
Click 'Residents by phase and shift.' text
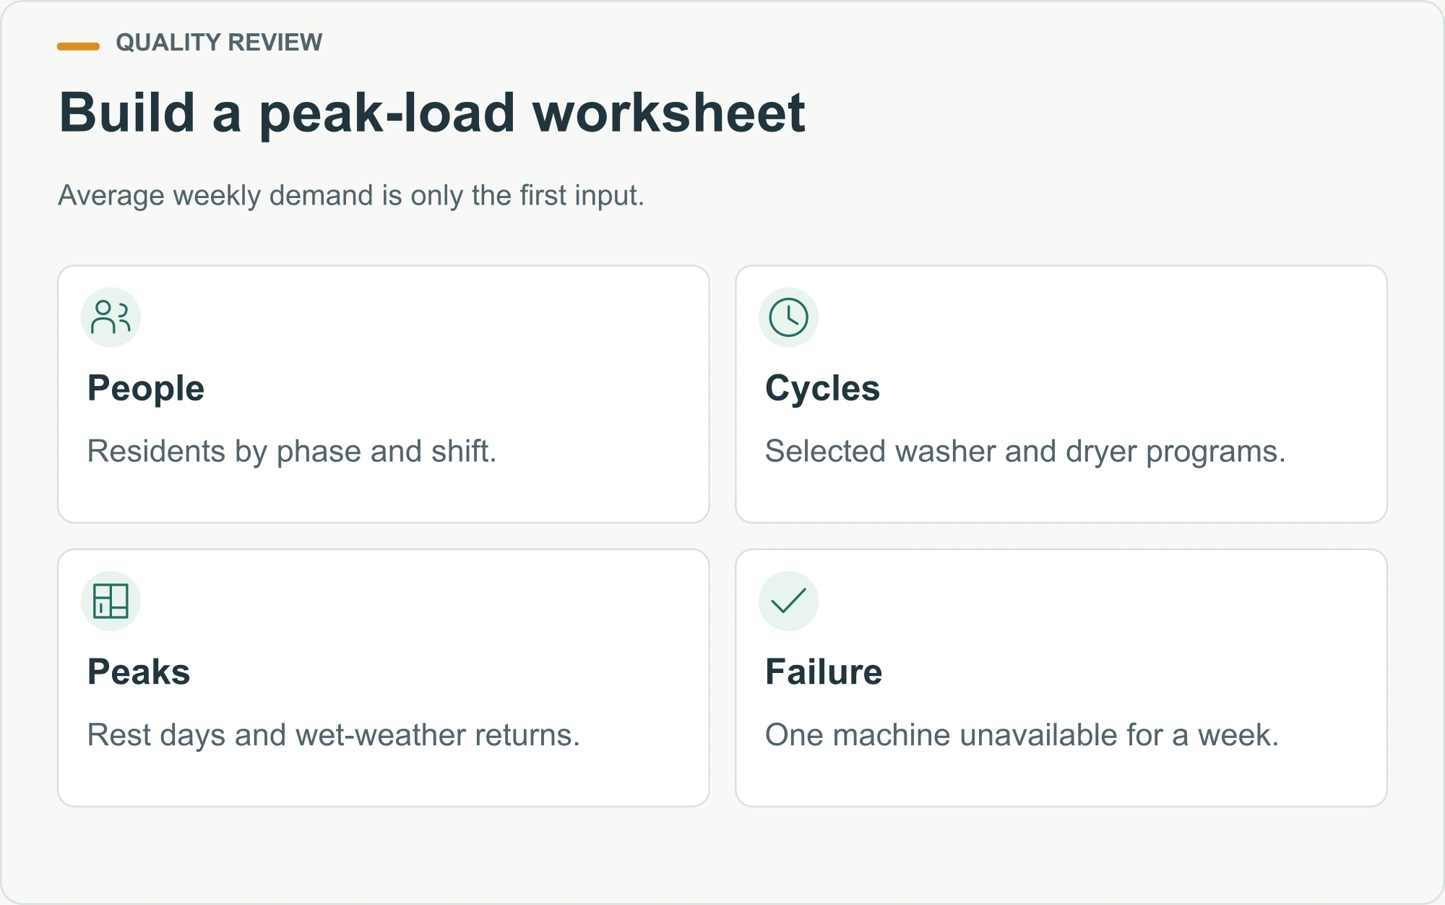[292, 452]
